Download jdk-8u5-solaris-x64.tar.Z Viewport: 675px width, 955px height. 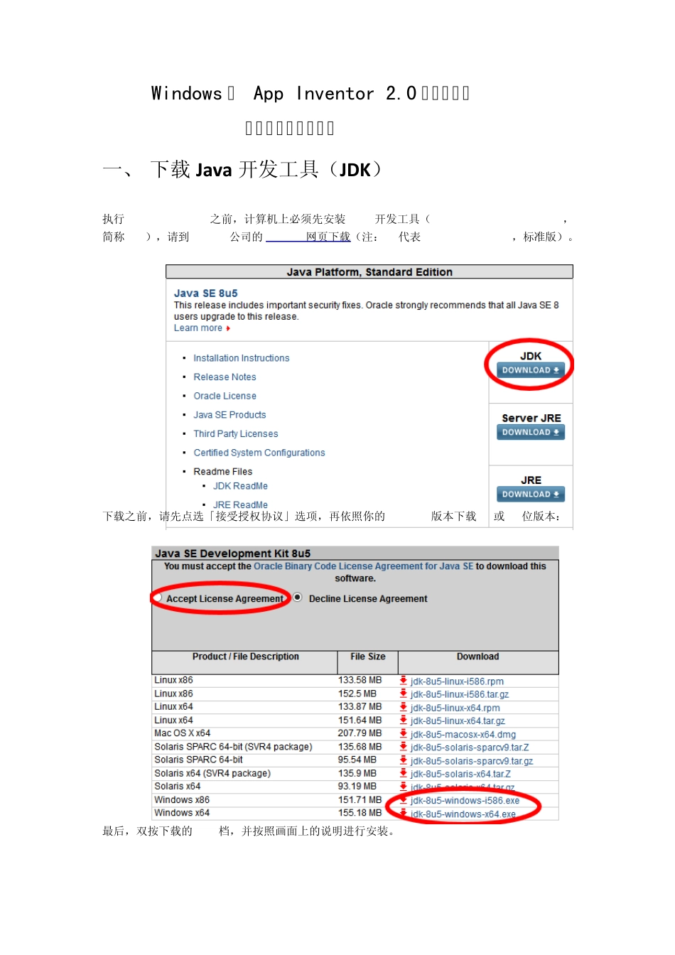pos(460,774)
